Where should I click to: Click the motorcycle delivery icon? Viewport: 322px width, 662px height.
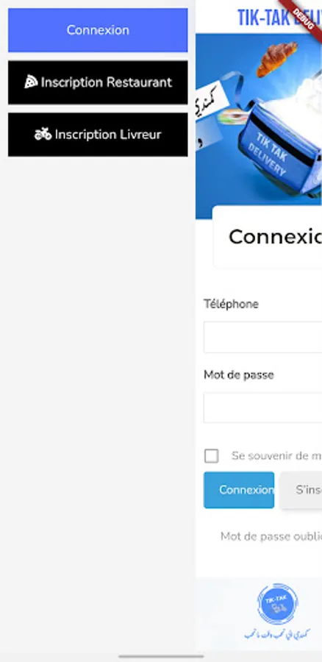point(43,135)
